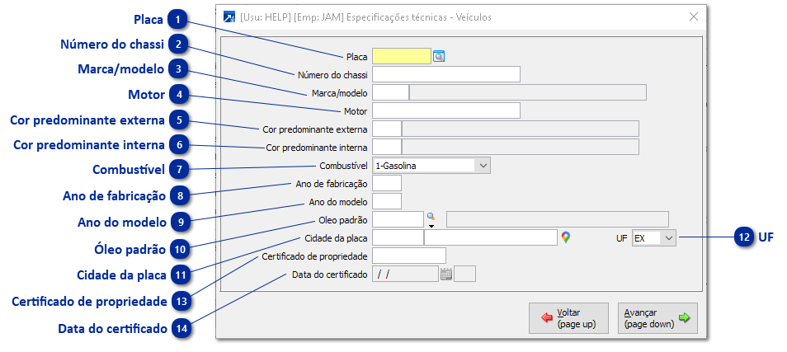This screenshot has height=352, width=787.
Task: Click the Oleo padrão description field
Action: click(558, 219)
